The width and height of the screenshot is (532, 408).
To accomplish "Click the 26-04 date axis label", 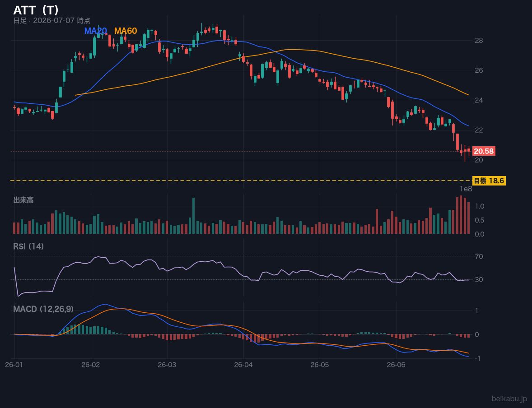I will point(243,365).
